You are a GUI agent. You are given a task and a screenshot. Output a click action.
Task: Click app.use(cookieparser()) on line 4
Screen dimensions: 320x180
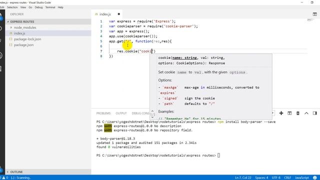pos(133,36)
